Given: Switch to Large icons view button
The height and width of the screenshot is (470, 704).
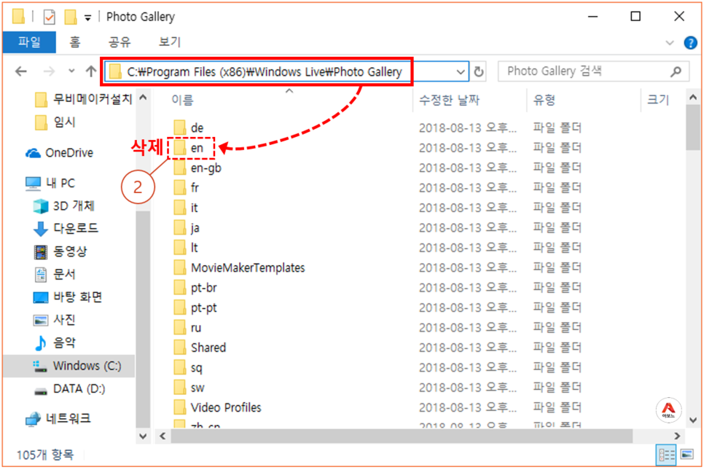Looking at the screenshot, I should [687, 455].
